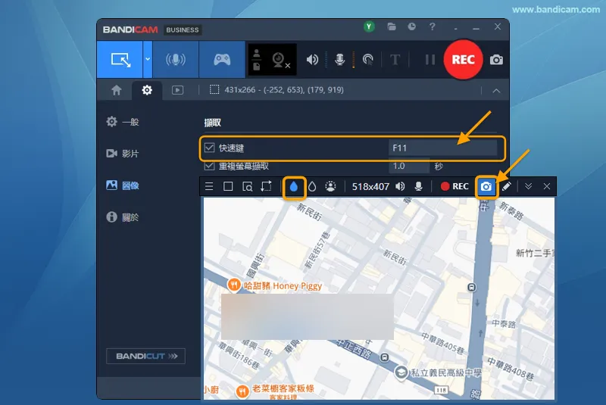Open the recording mode dropdown arrow

(148, 60)
